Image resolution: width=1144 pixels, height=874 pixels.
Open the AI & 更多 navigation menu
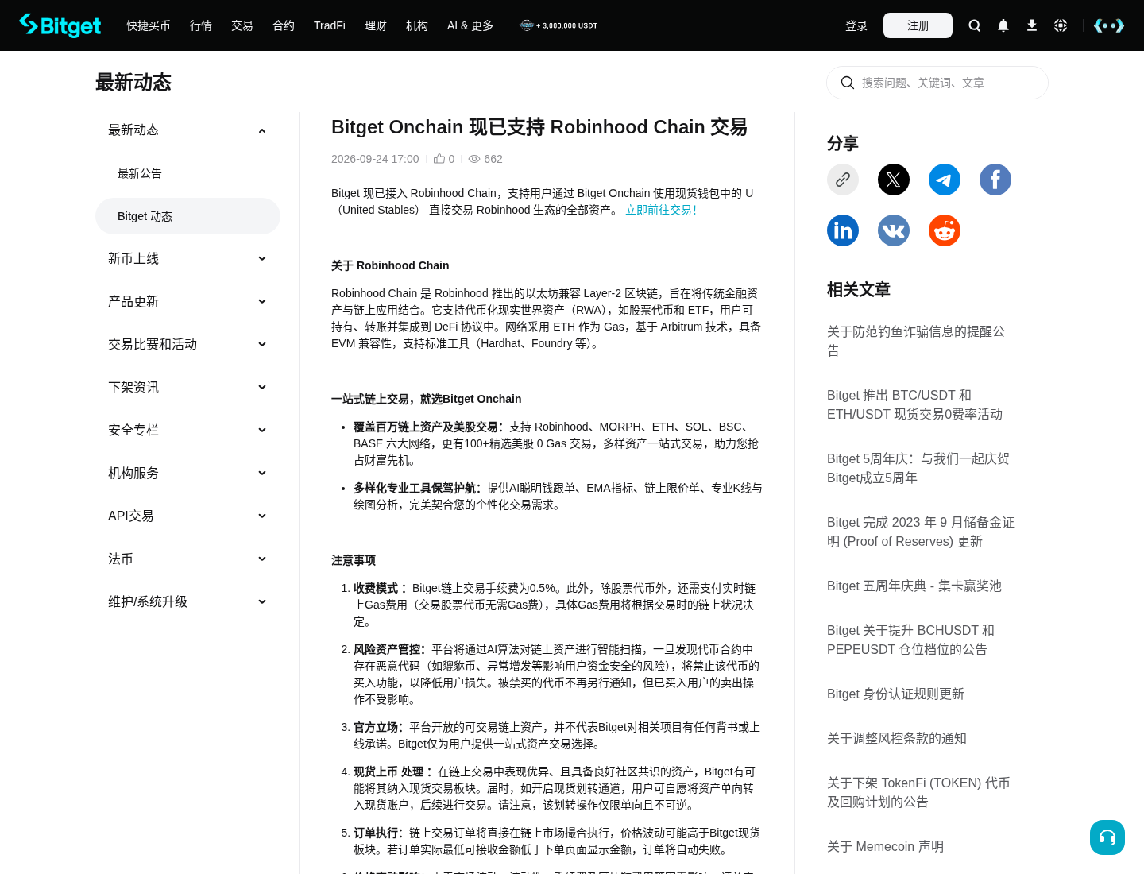[470, 25]
